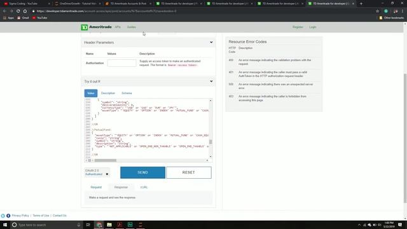Switch to the Schema tab
The image size is (407, 229).
127,94
